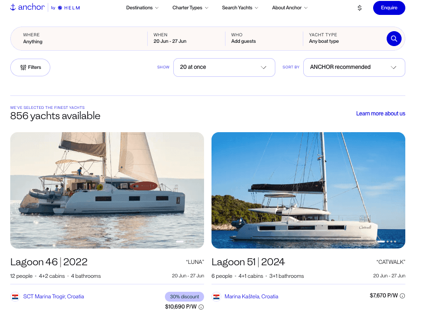Viewport: 423px width, 316px height.
Task: Open the currency dollar selector
Action: point(359,8)
